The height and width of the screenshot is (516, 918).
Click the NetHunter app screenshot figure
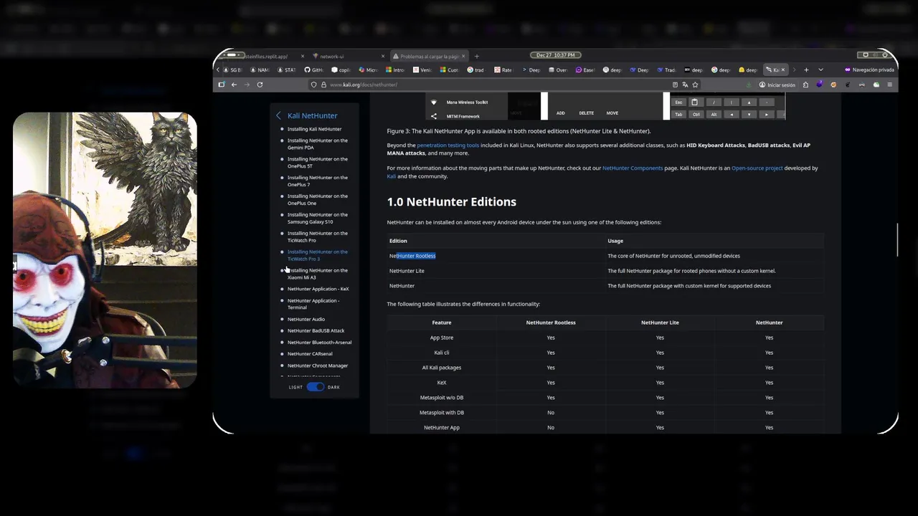pos(605,106)
